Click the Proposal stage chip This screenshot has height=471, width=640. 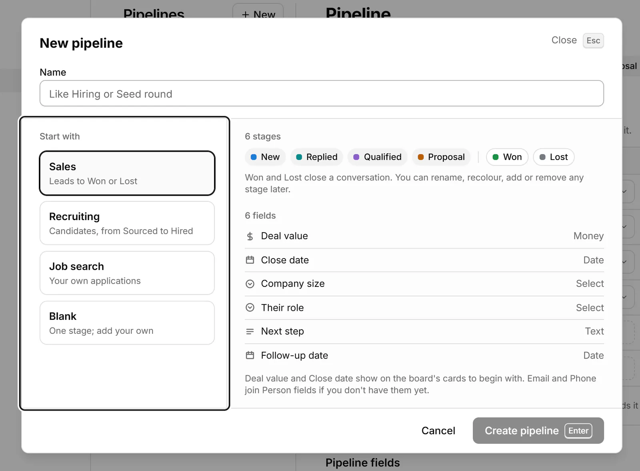pyautogui.click(x=441, y=157)
